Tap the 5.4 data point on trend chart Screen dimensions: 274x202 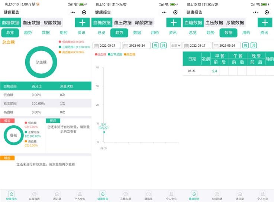click(104, 132)
